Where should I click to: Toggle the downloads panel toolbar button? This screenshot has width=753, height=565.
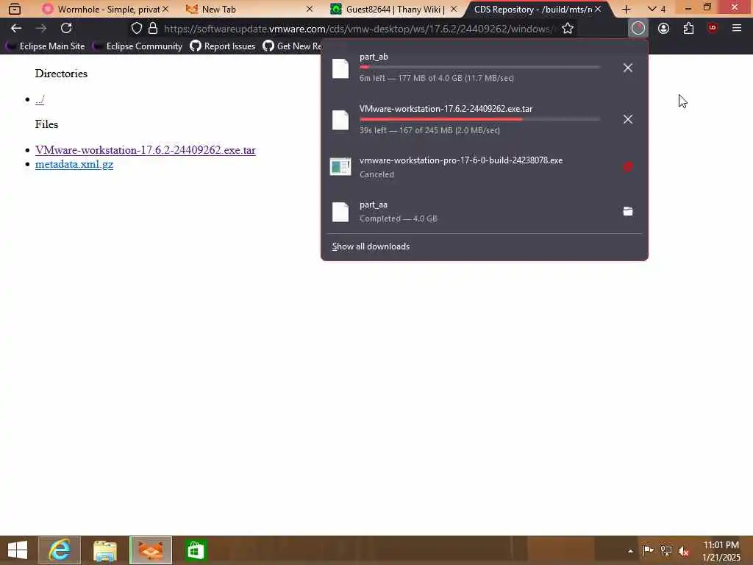click(638, 29)
